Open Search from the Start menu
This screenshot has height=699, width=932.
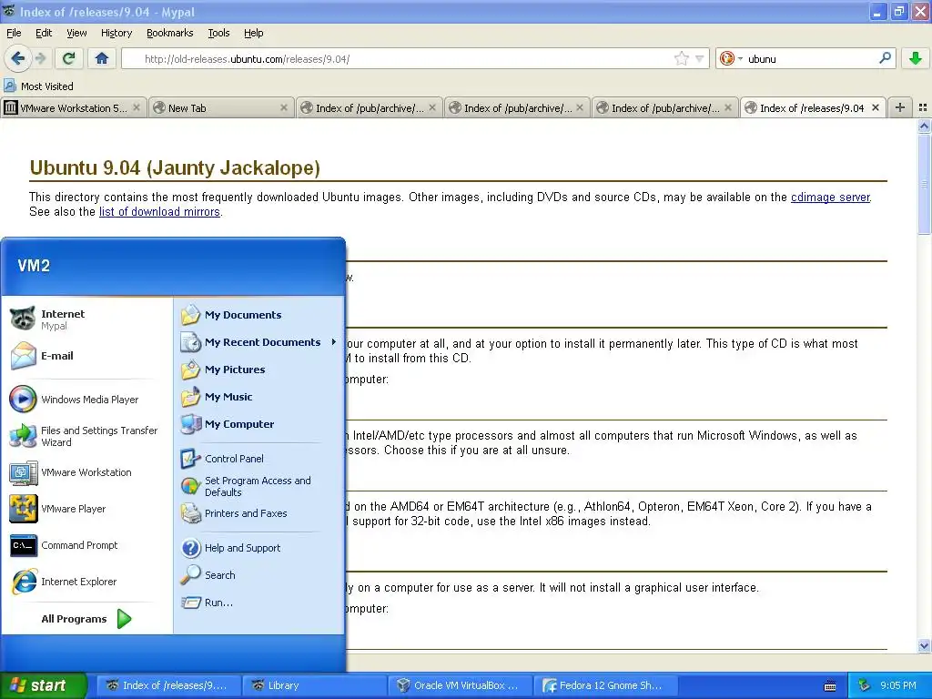(258, 575)
